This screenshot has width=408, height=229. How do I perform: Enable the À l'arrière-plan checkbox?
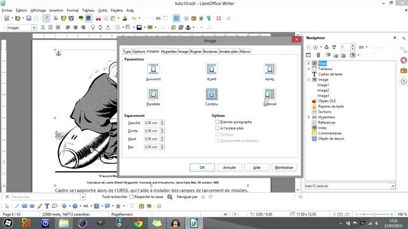tap(217, 128)
